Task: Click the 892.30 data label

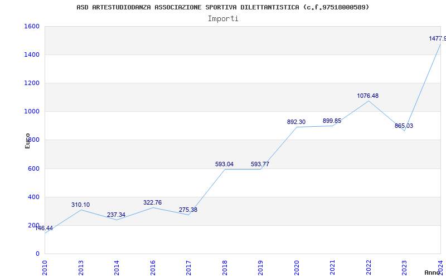Action: pos(296,122)
